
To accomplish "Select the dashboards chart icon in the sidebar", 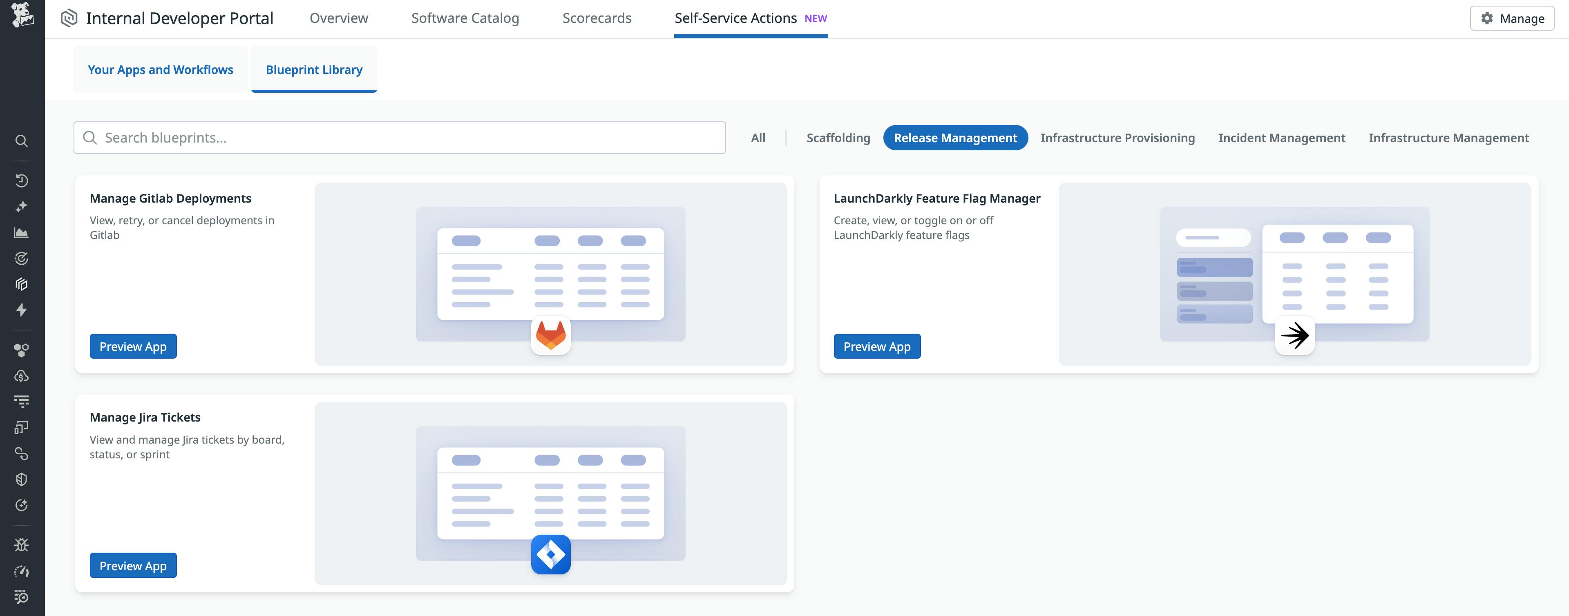I will pos(22,232).
